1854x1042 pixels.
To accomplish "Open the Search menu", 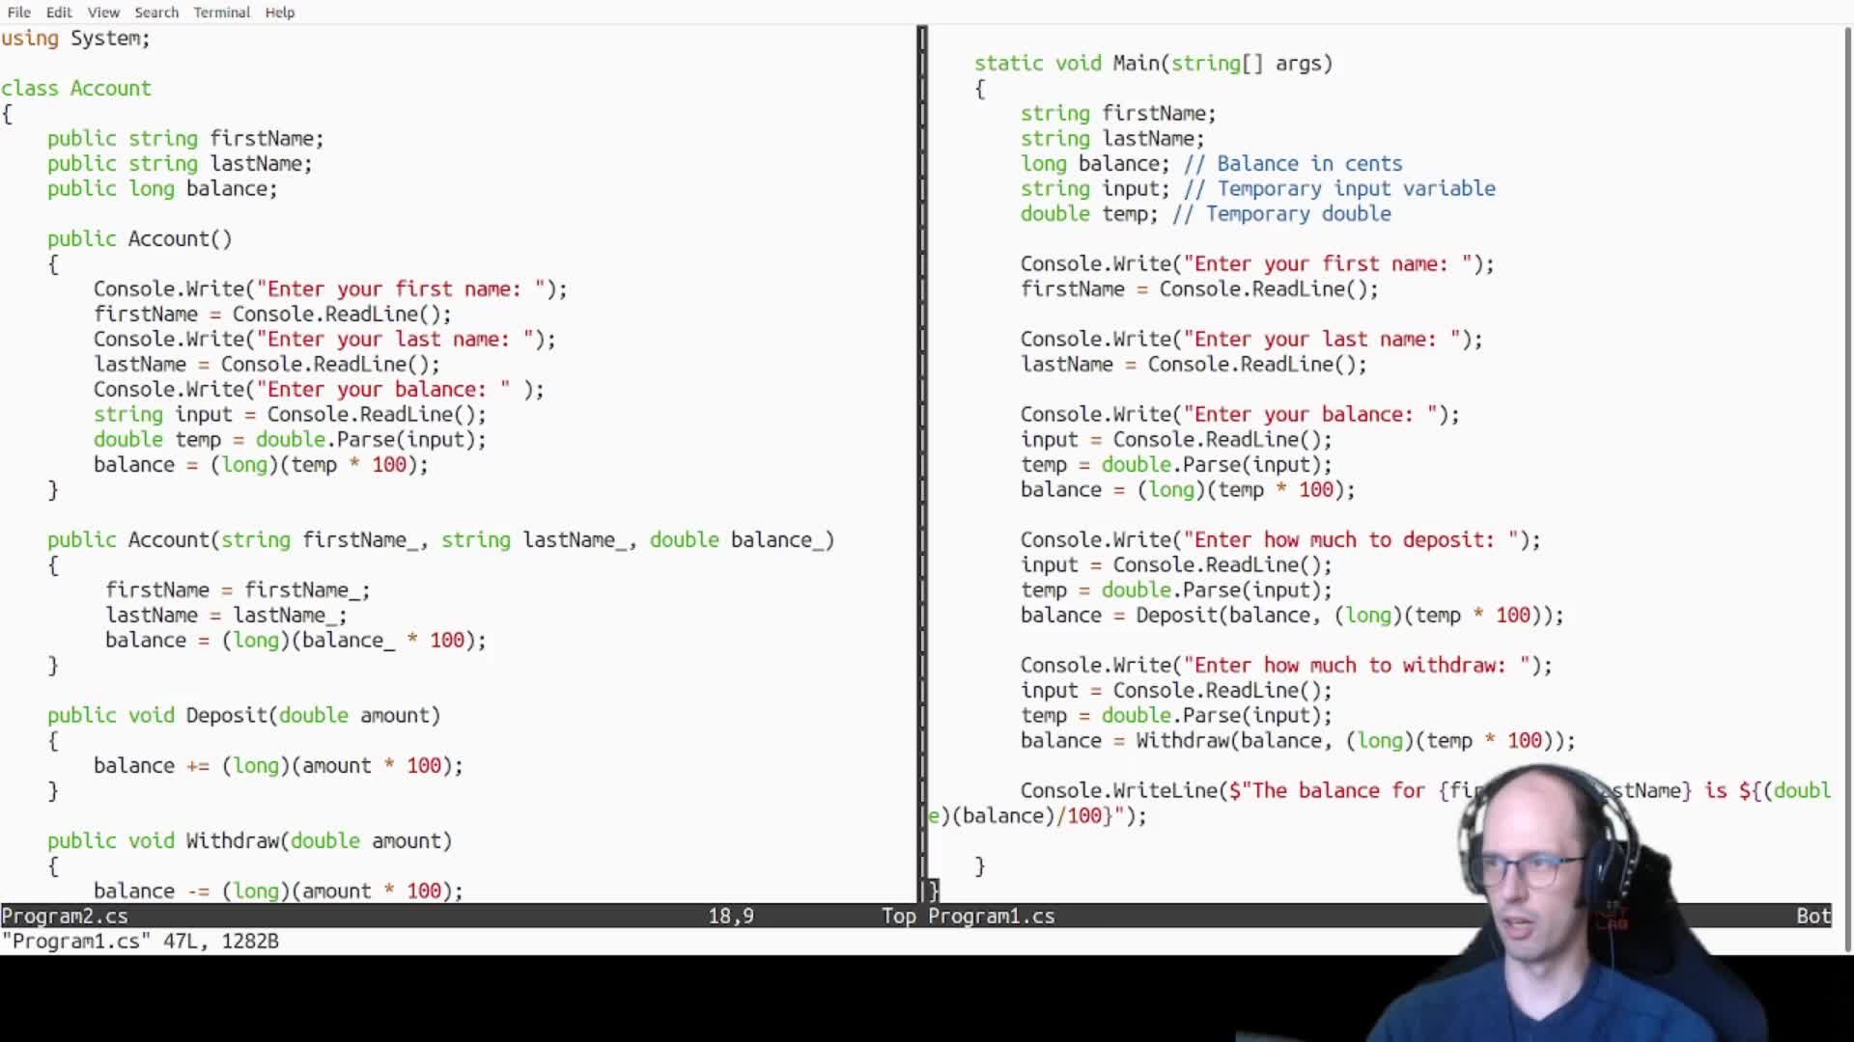I will click(156, 13).
